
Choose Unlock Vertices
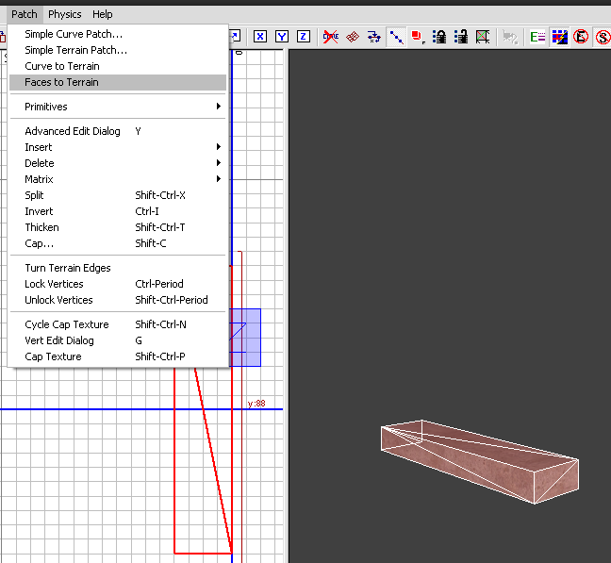118,300
